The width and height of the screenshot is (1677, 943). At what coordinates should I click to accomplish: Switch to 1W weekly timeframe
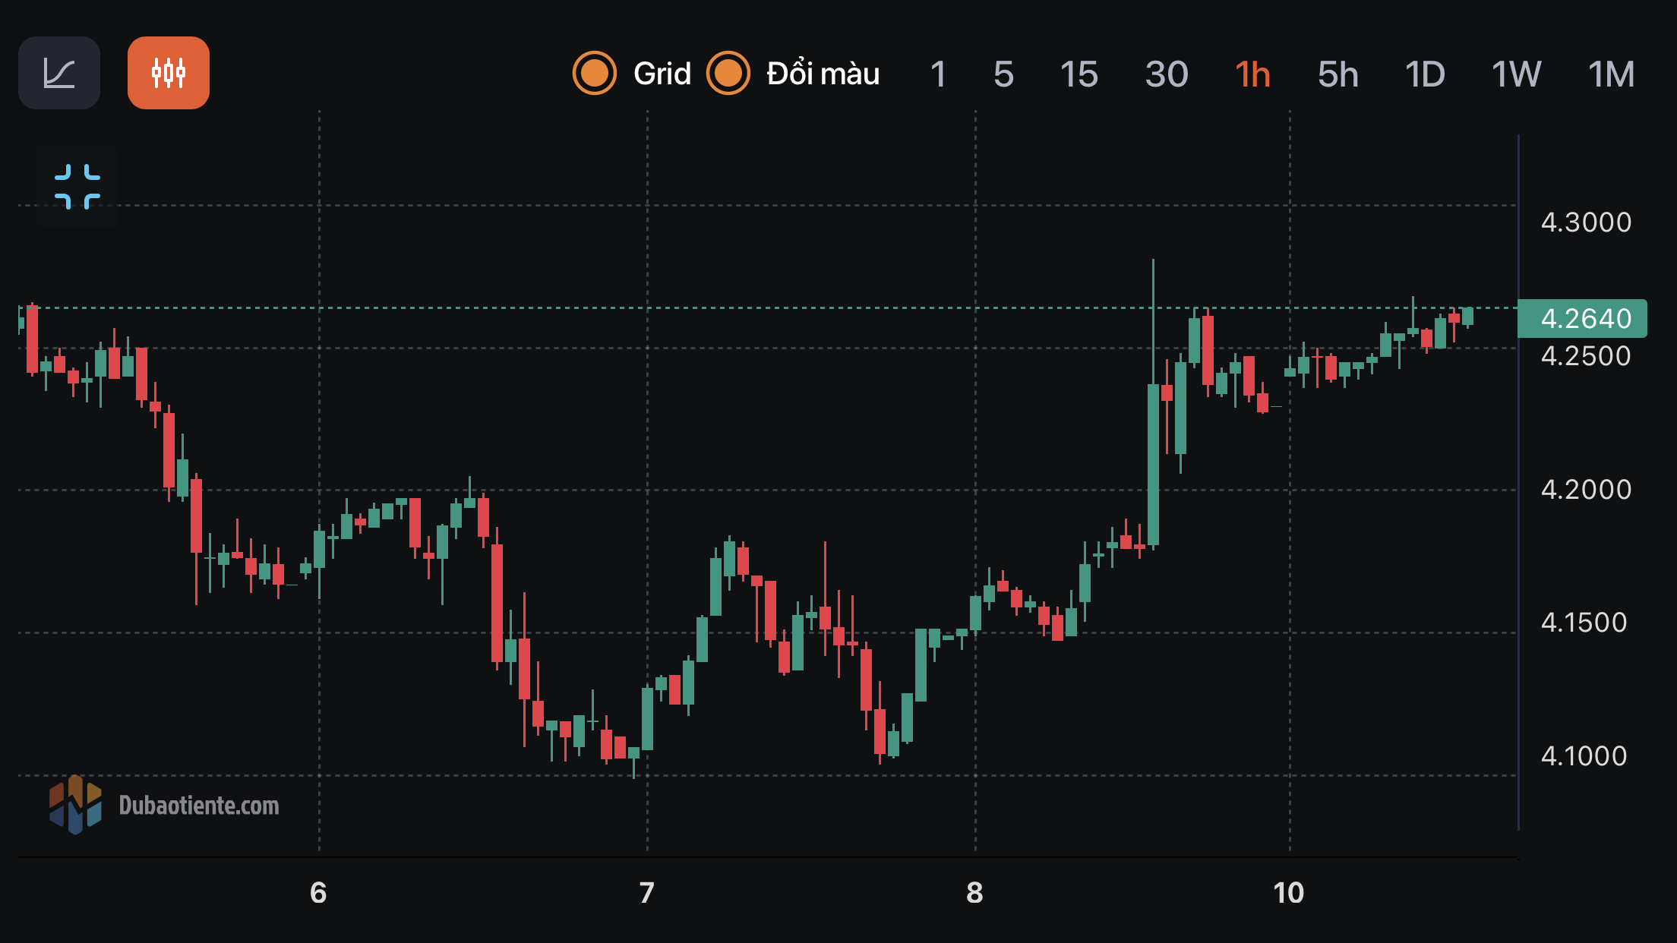1516,74
